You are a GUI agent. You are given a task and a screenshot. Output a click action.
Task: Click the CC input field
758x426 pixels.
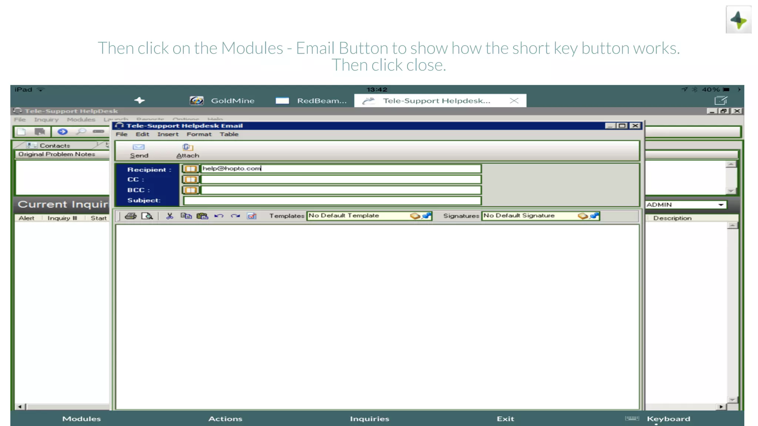tap(341, 179)
